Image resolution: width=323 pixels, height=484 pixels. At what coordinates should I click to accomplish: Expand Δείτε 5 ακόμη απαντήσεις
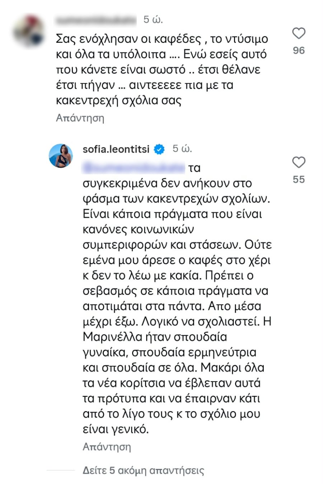coord(143,470)
